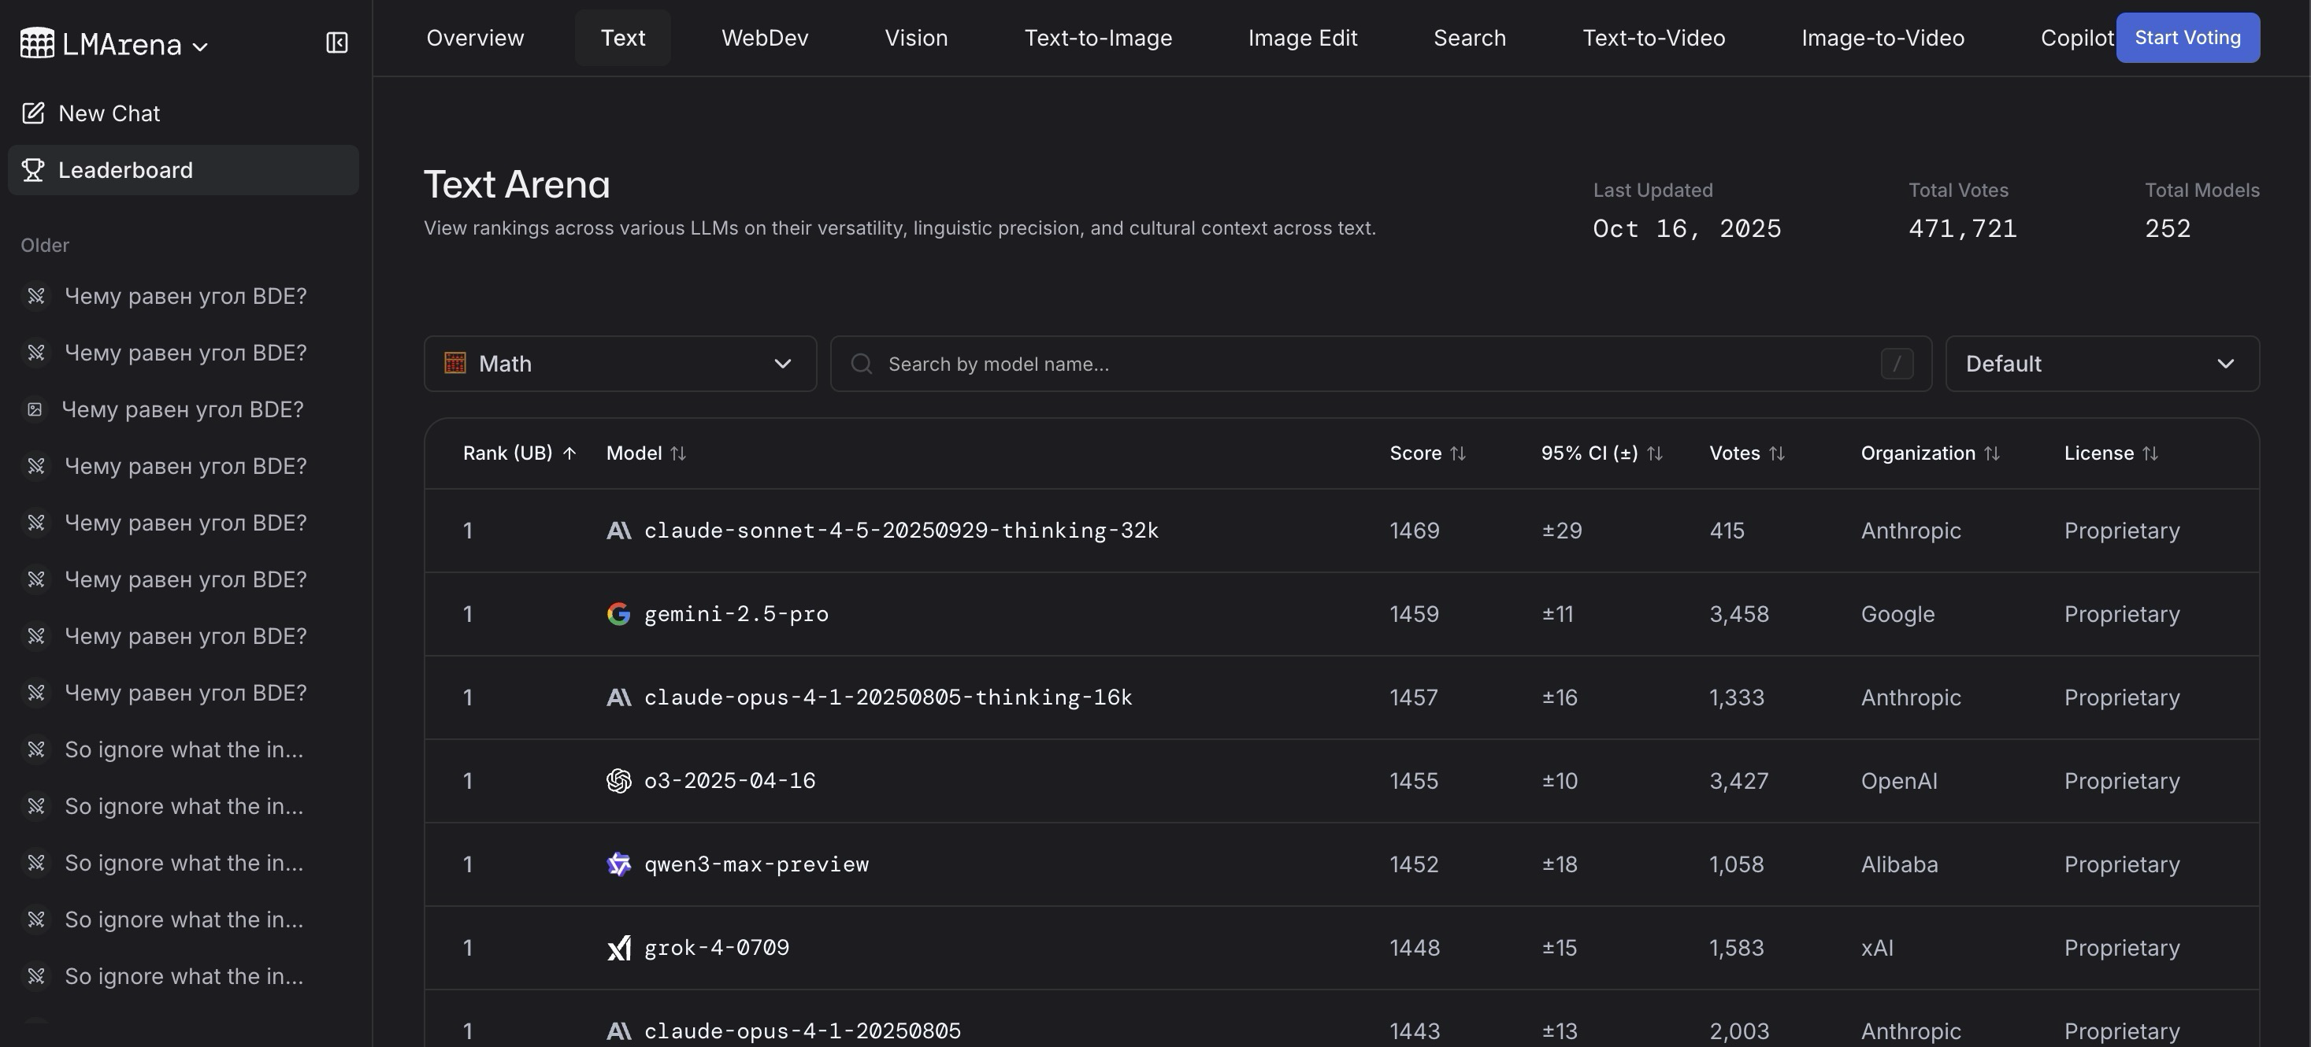Open the Math category dropdown

[620, 364]
